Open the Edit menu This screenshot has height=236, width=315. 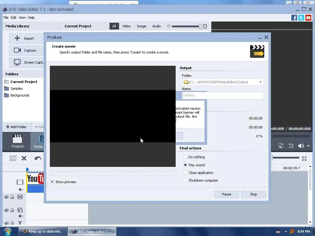[x=14, y=18]
